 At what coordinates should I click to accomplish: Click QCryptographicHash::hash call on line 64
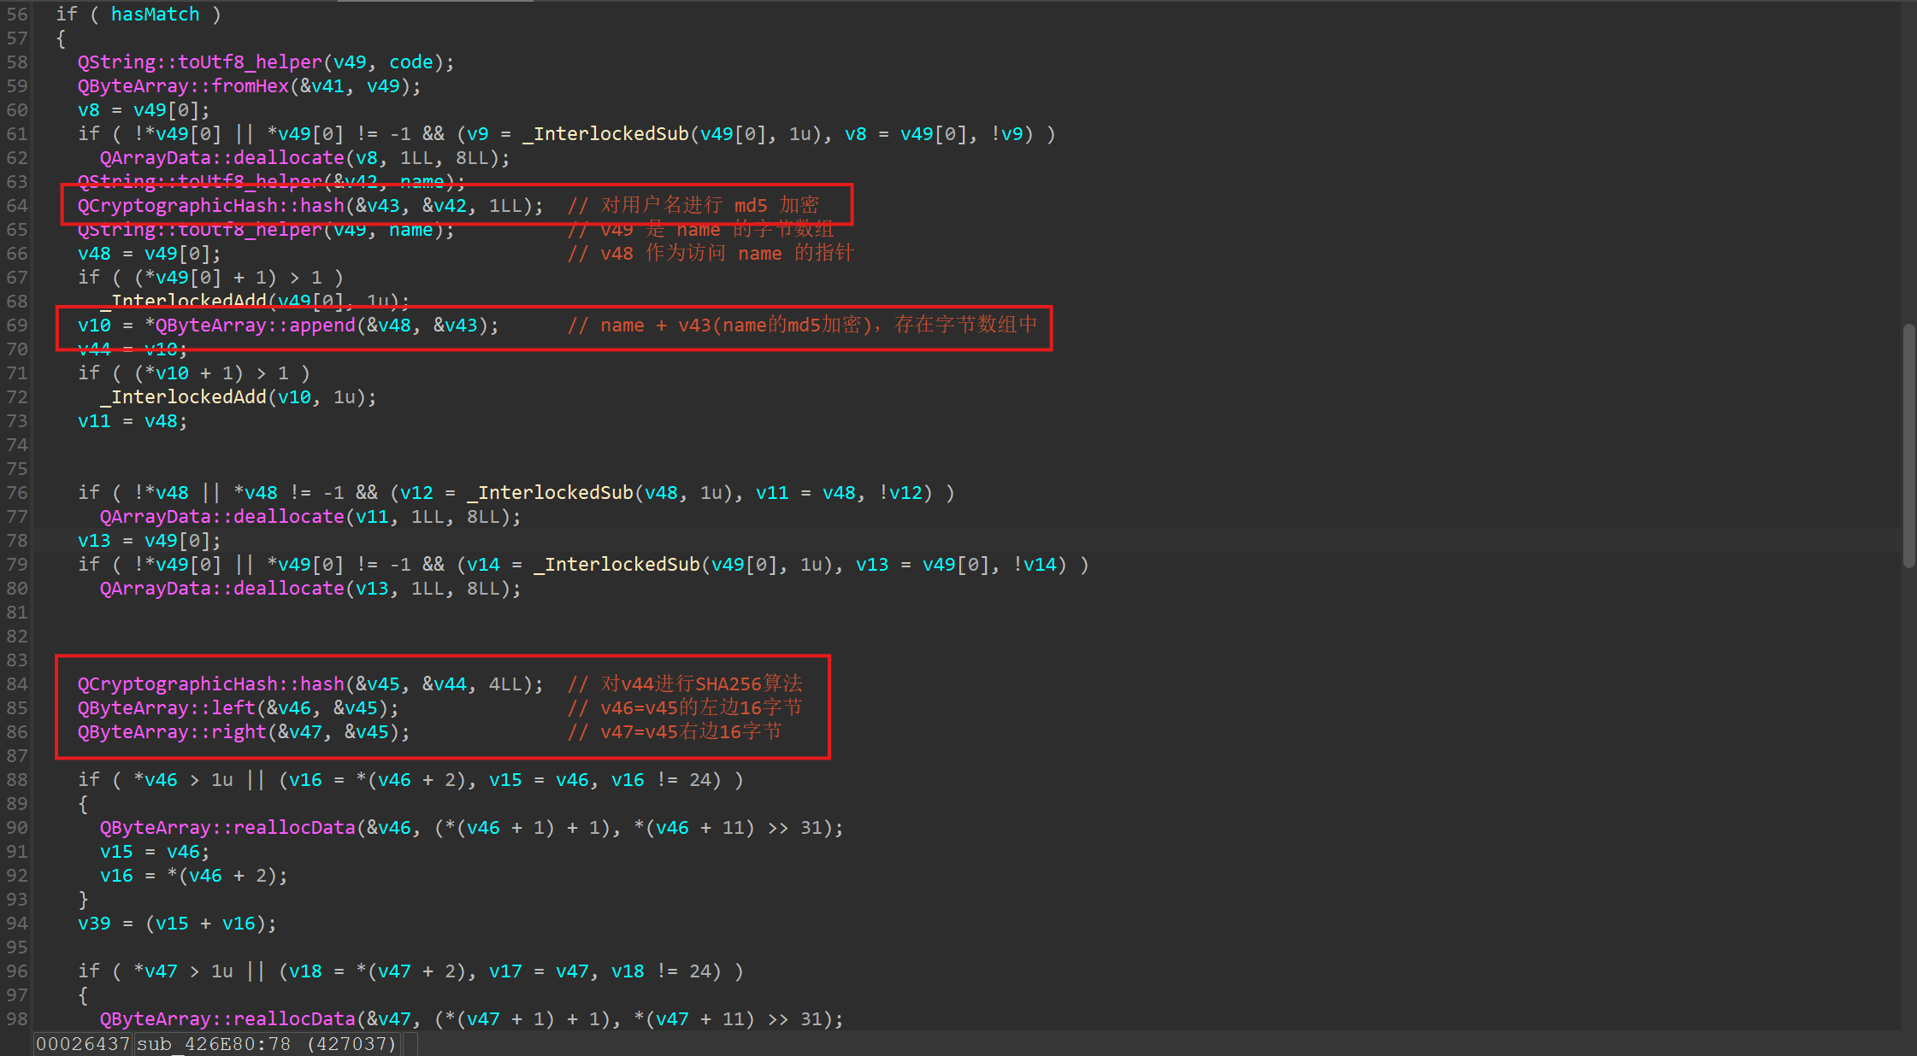210,206
